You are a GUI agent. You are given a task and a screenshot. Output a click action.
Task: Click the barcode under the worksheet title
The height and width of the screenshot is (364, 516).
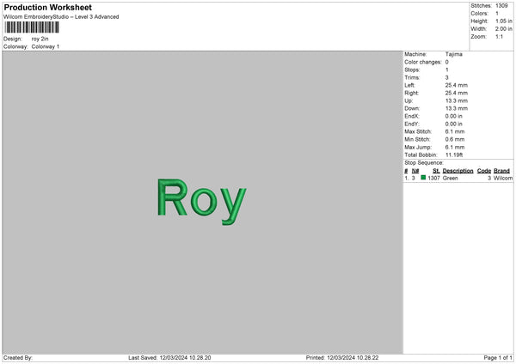point(32,27)
